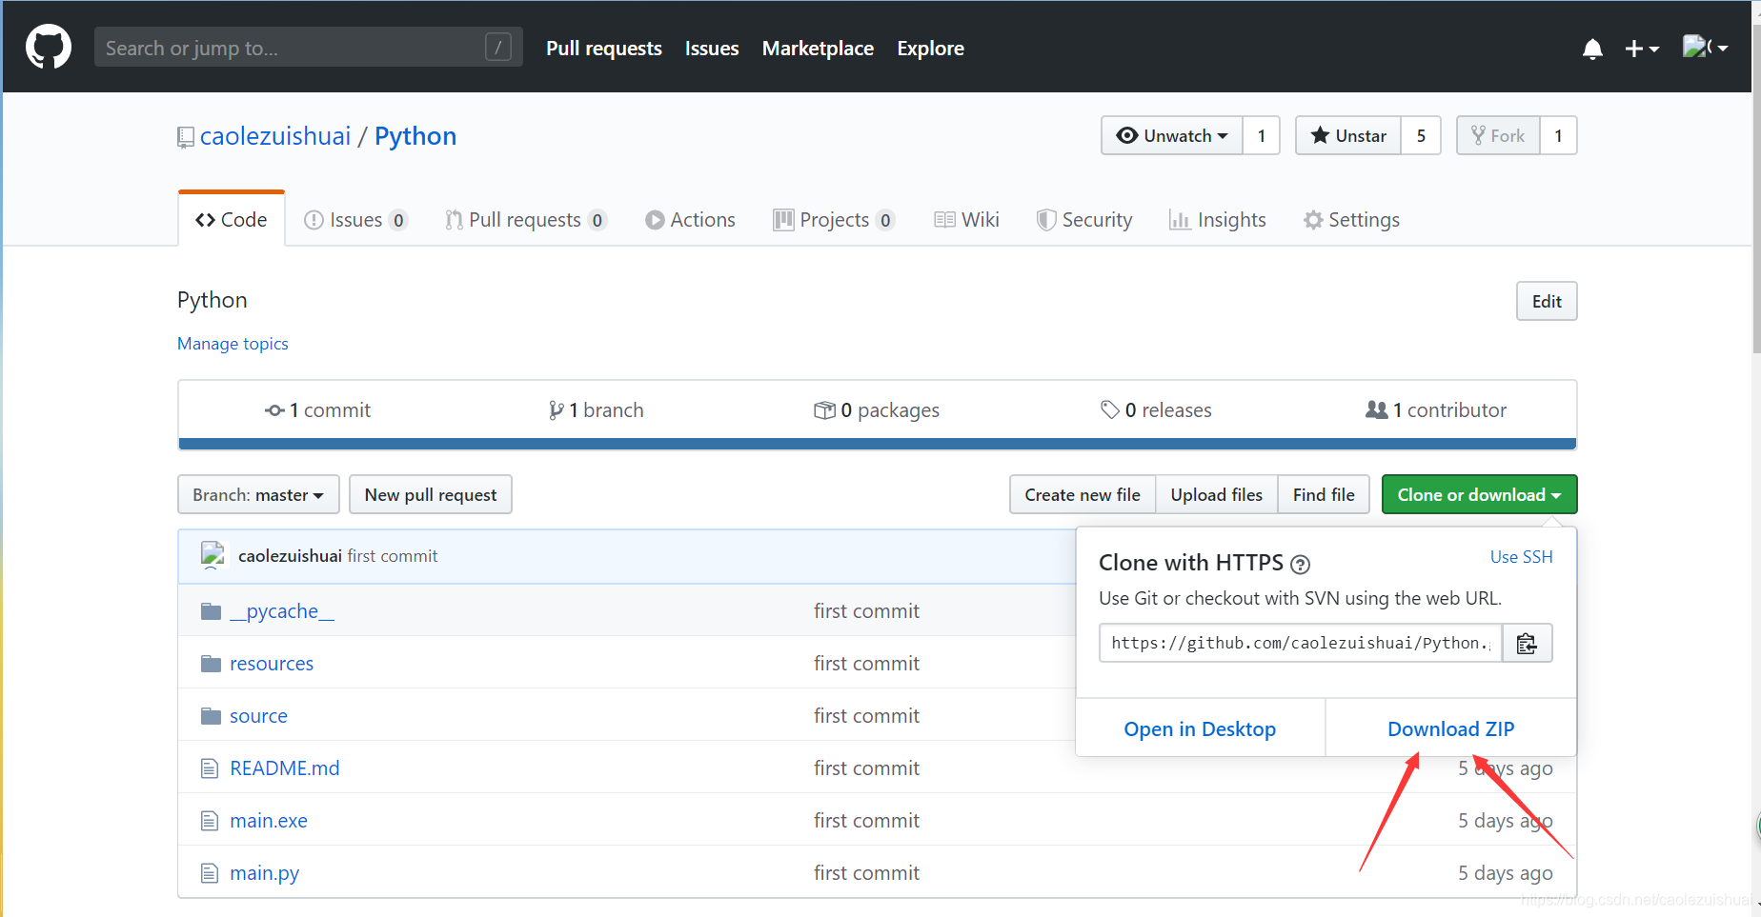View the 1 branch list
The image size is (1761, 917).
596,410
